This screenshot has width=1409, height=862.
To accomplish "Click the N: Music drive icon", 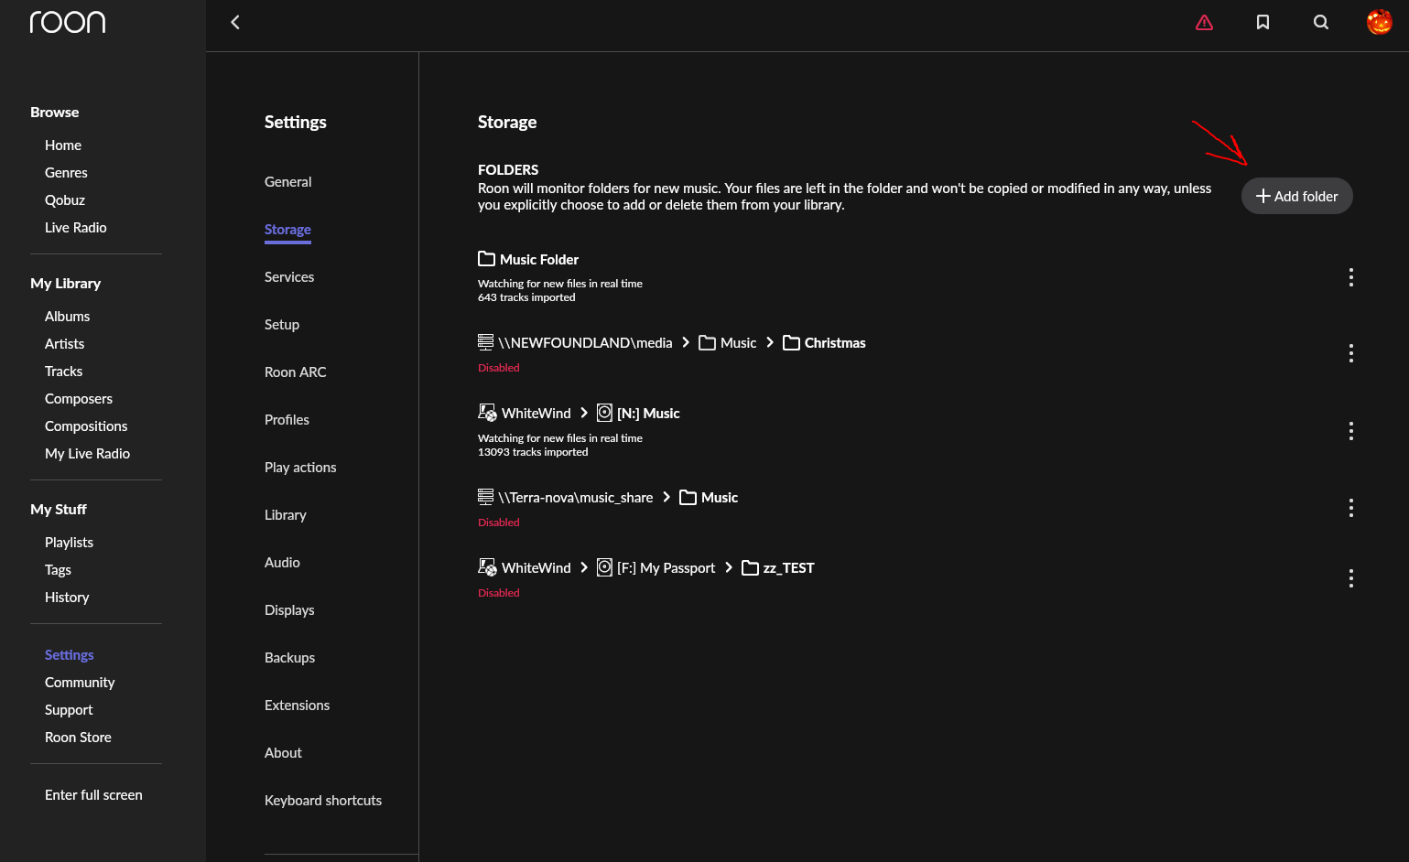I will 604,414.
